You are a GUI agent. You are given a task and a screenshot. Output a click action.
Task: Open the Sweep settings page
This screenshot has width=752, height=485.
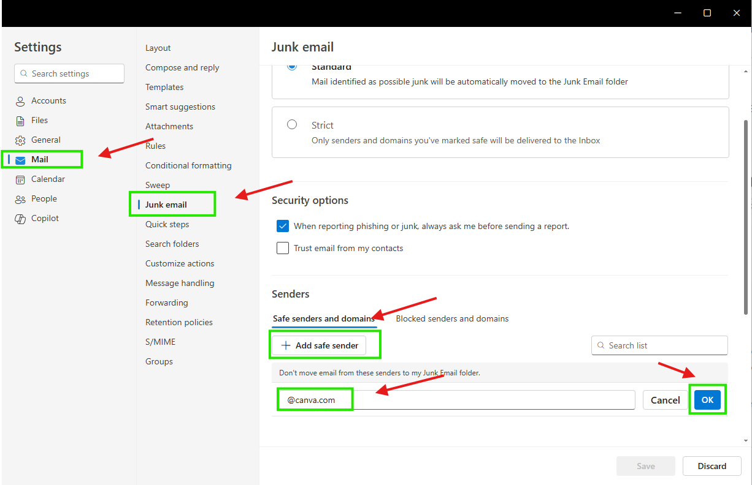pyautogui.click(x=158, y=185)
